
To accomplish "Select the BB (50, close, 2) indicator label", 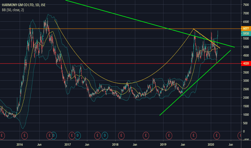I will [13, 10].
